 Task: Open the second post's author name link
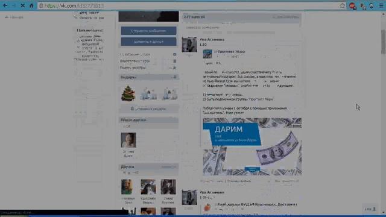212,192
